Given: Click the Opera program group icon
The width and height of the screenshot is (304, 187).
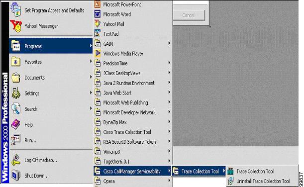Looking at the screenshot, I should tap(98, 181).
